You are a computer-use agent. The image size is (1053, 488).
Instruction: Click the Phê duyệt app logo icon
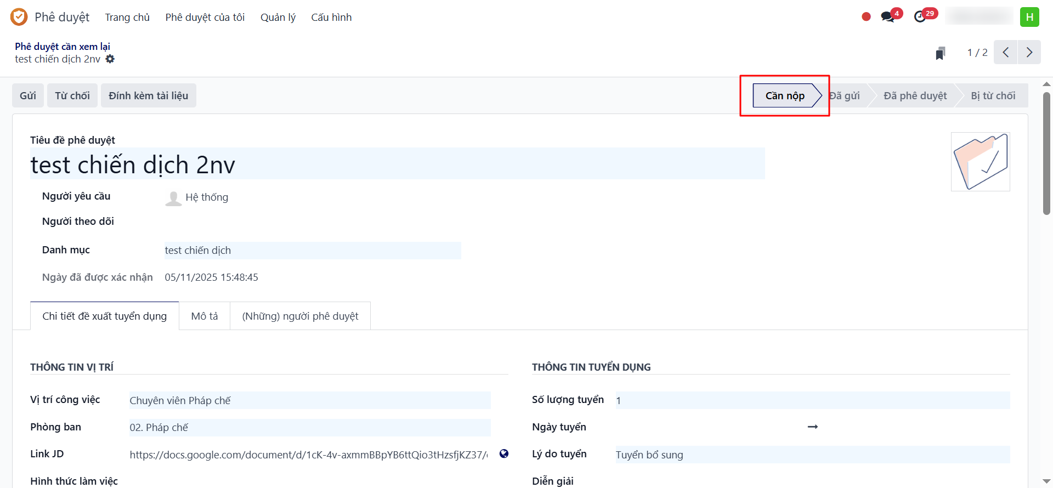[x=19, y=17]
